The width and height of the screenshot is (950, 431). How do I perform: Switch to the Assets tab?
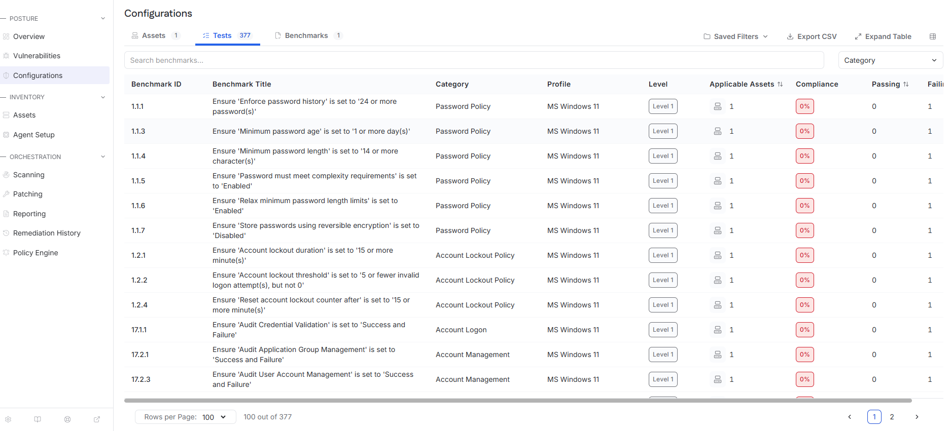tap(156, 35)
